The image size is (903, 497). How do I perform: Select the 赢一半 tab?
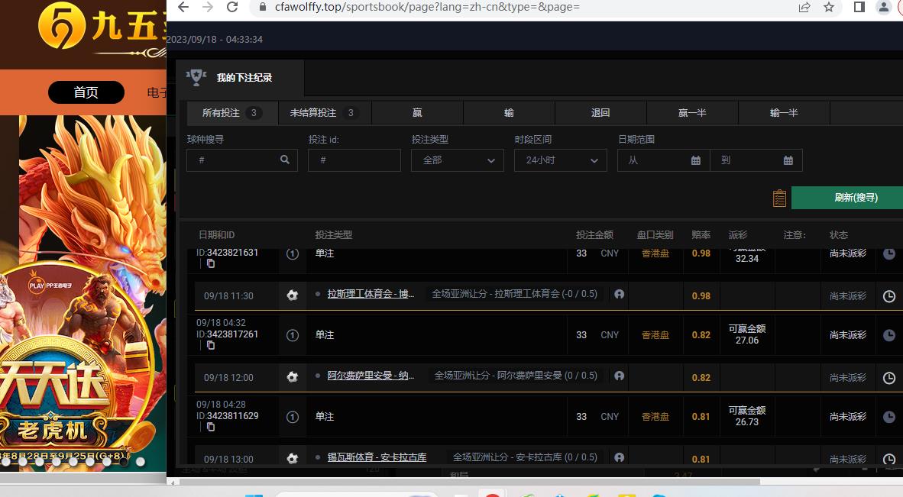tap(692, 113)
